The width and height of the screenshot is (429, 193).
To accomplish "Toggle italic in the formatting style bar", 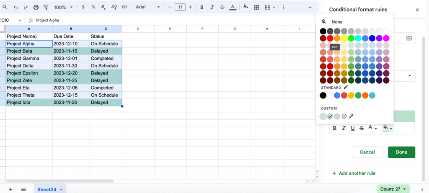I will 344,128.
